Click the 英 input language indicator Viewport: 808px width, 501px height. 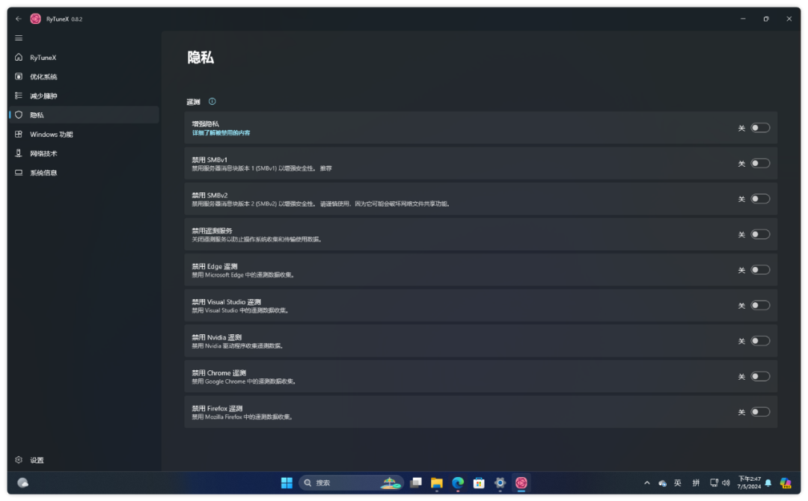point(678,483)
